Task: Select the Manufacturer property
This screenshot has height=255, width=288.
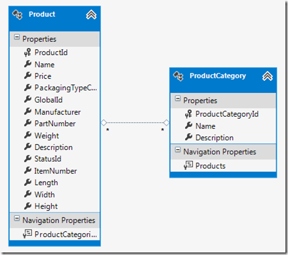Action: tap(58, 112)
